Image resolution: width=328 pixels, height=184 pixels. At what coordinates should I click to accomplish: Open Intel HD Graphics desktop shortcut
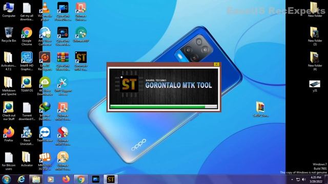coord(27,61)
